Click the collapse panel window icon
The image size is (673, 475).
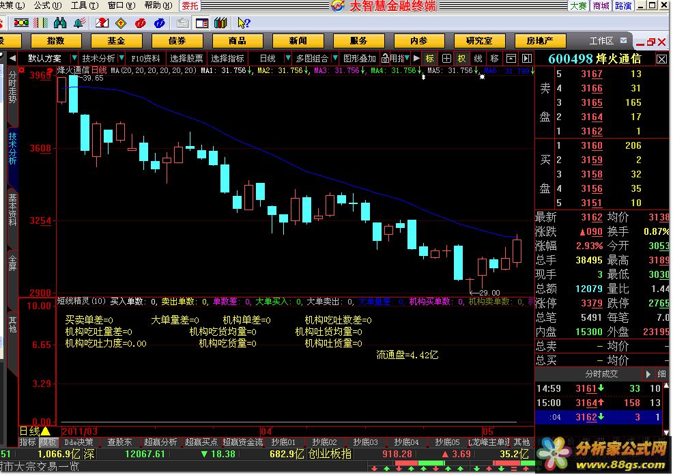tap(511, 59)
